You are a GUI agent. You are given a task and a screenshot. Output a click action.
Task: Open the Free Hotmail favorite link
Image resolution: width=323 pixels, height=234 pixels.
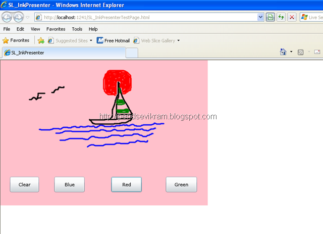pyautogui.click(x=113, y=40)
